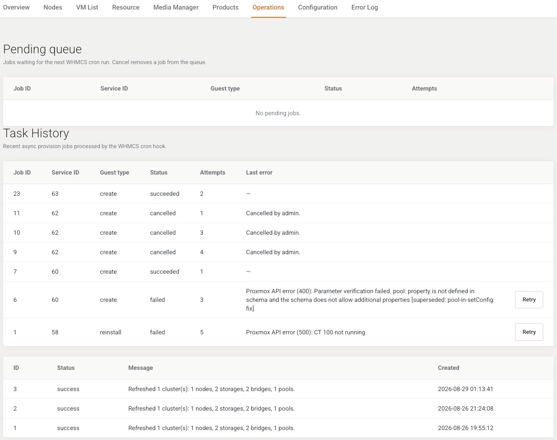Click refresh message in log row 2

(212, 408)
